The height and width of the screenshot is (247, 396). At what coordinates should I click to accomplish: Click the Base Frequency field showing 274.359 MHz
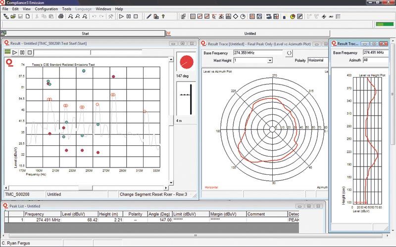tap(257, 53)
